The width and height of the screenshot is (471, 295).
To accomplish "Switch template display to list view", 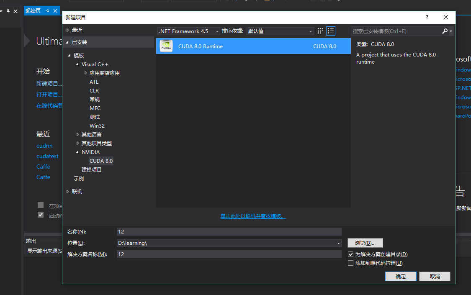I will (330, 31).
